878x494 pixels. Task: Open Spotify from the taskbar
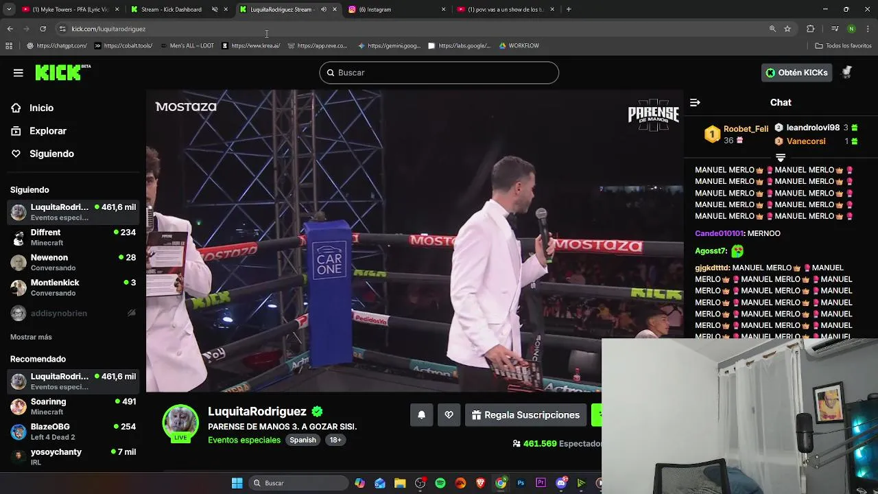pyautogui.click(x=440, y=483)
